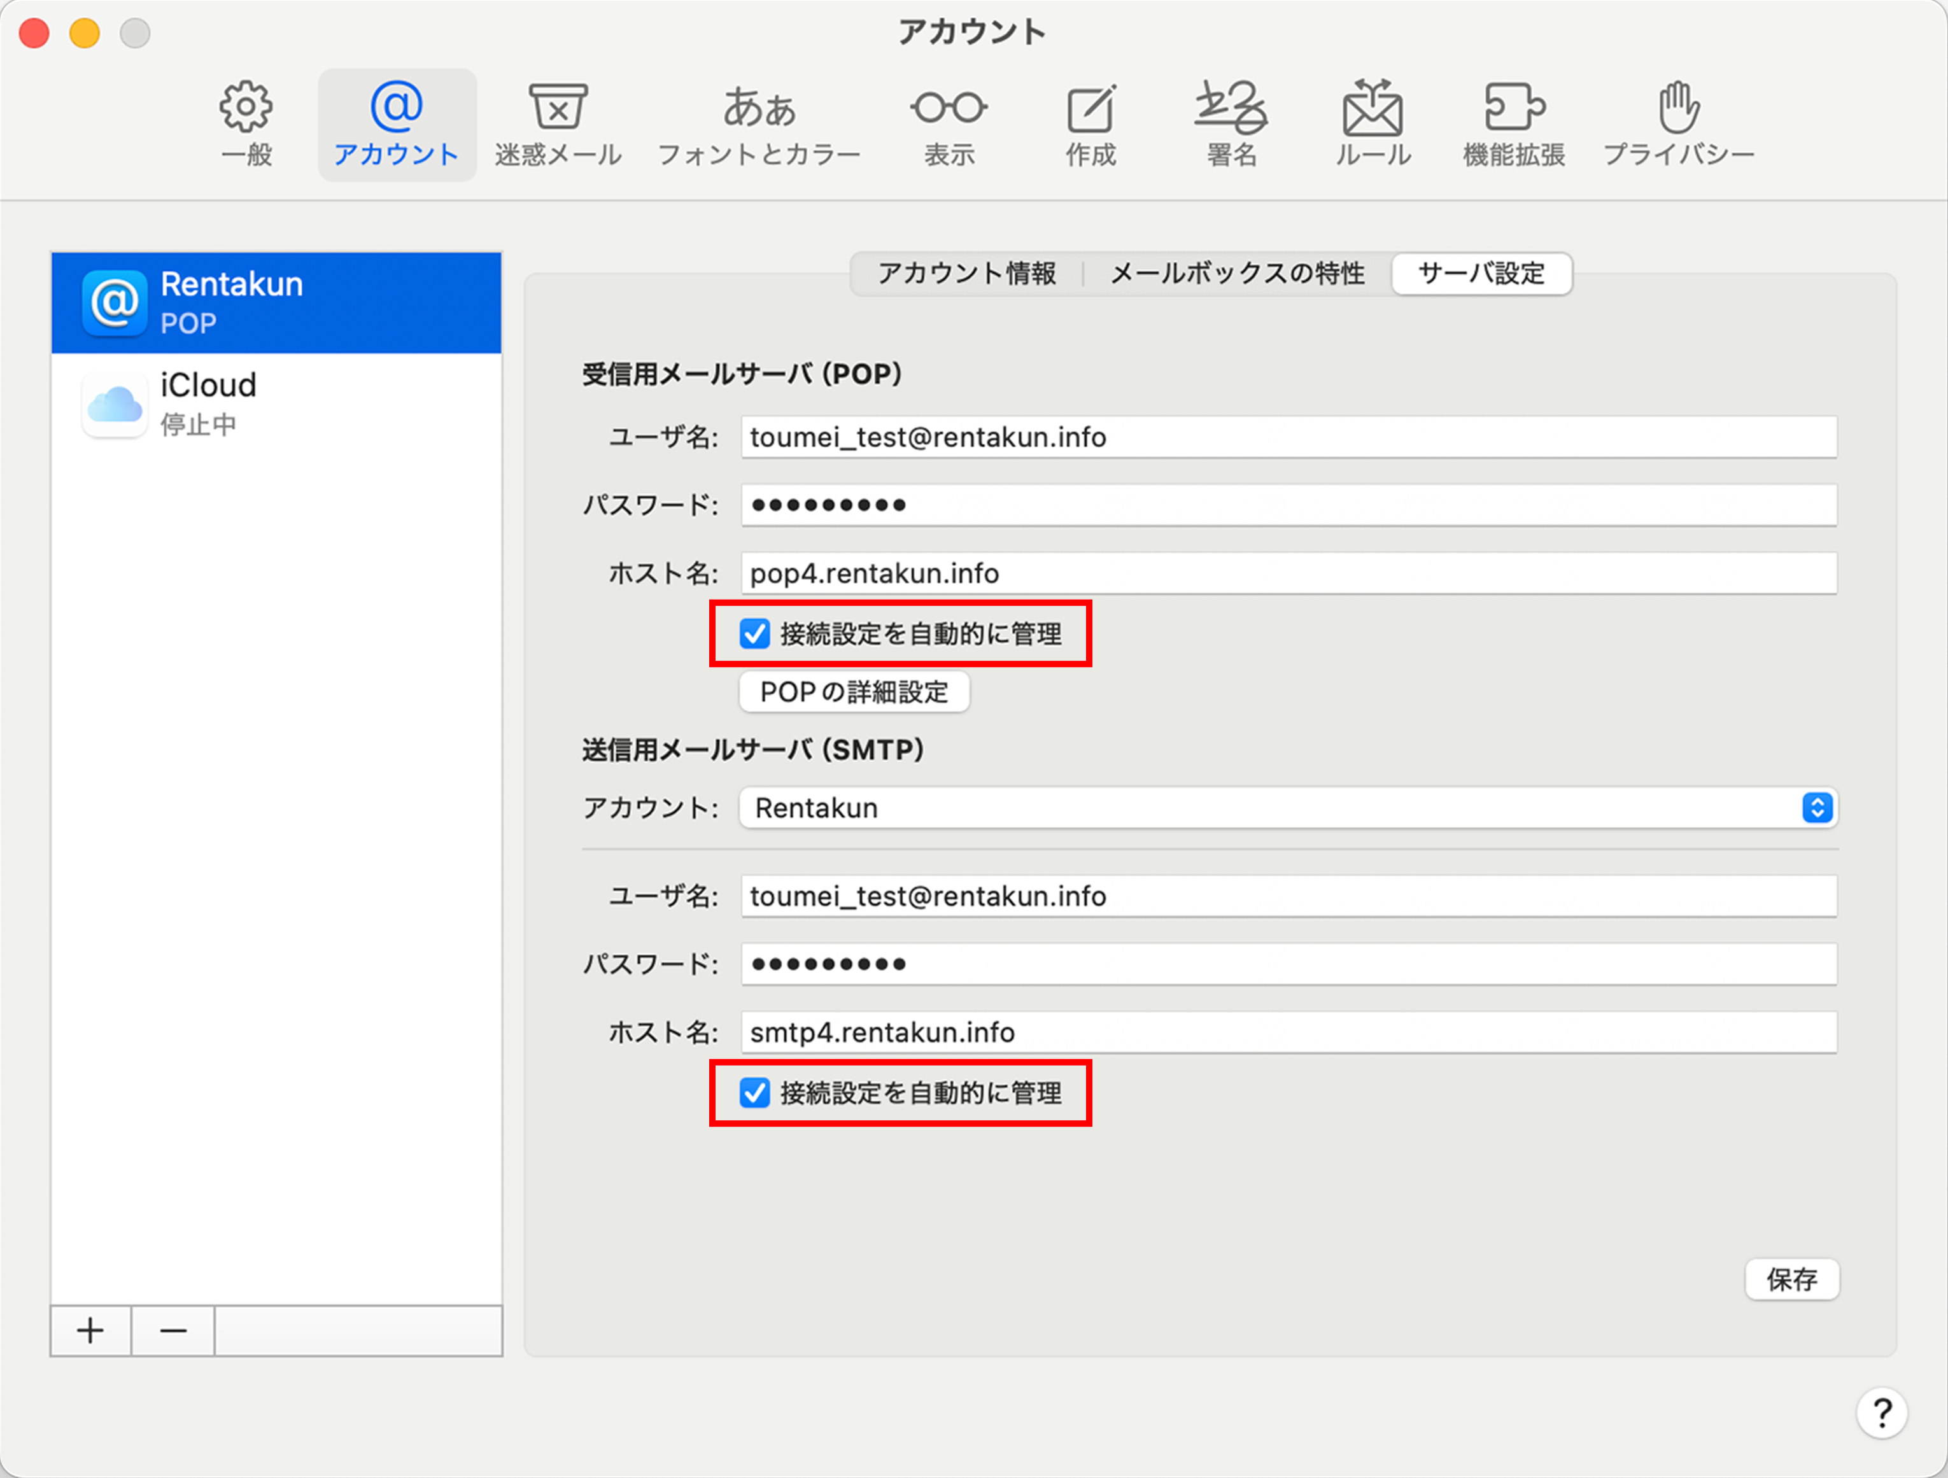Open the Junk Mail (迷惑メール) preferences
The image size is (1948, 1478).
point(558,124)
